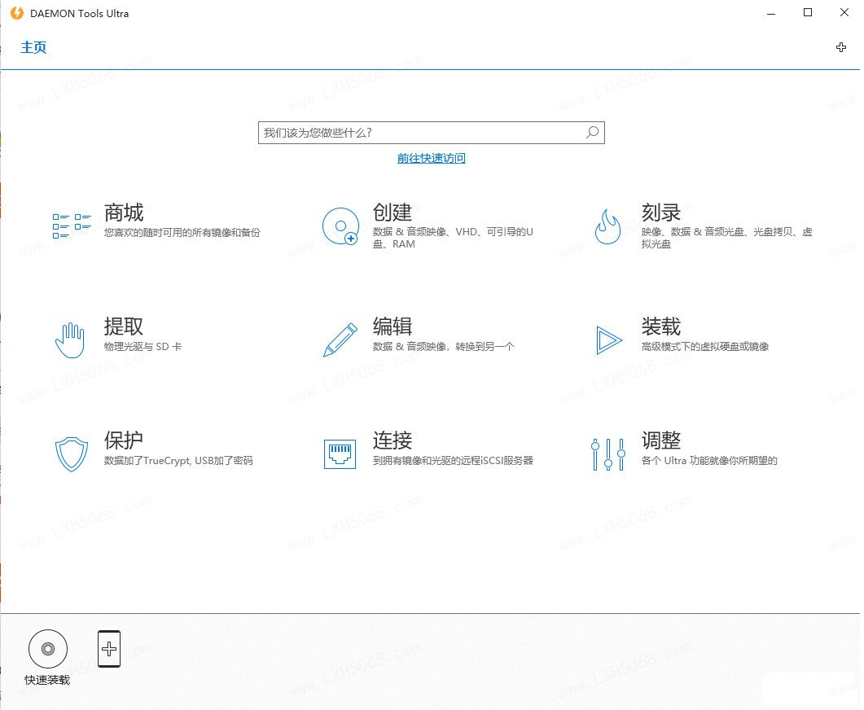Close the DAEMON Tools Ultra window
Image resolution: width=864 pixels, height=710 pixels.
tap(844, 13)
